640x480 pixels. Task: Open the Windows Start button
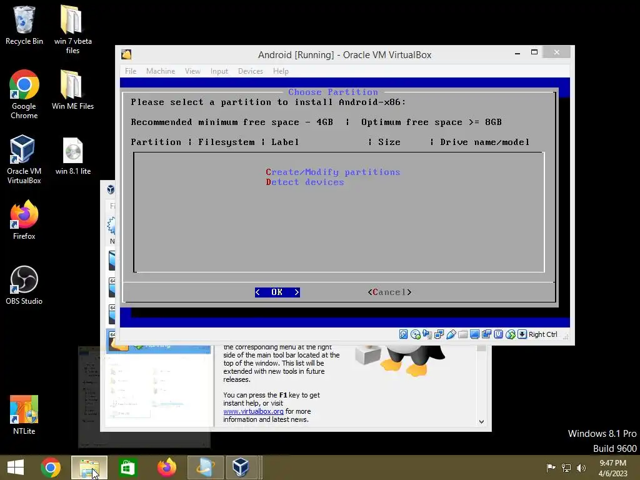pyautogui.click(x=16, y=467)
